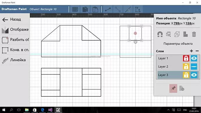Image resolution: width=201 pixels, height=113 pixels.
Task: Select the Разбить объект split tool
Action: 15,40
